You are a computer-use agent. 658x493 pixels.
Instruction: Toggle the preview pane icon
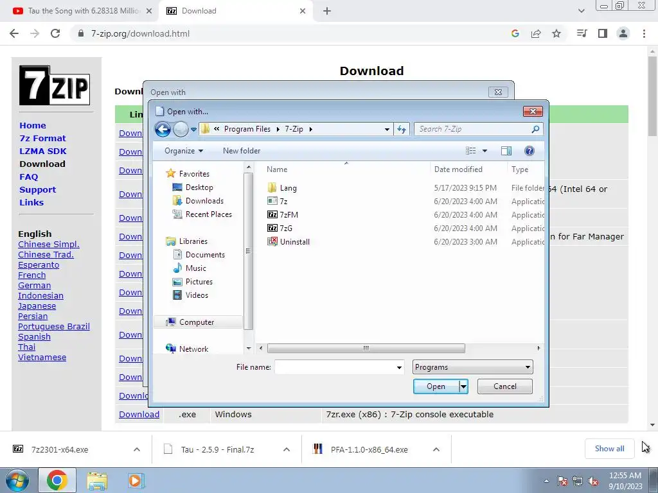(506, 150)
